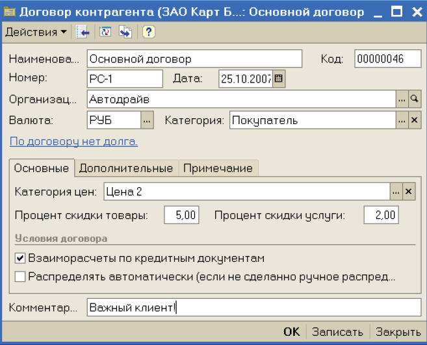This screenshot has width=427, height=345.
Task: Click the double-document arrow toolbar icon
Action: [125, 32]
